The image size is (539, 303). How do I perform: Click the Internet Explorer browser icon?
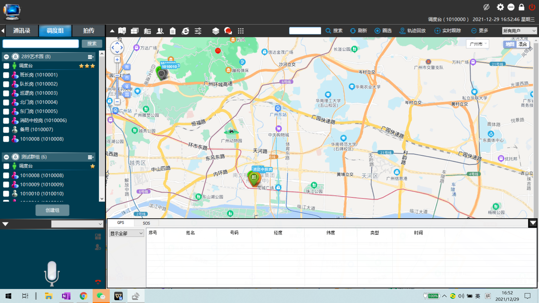click(185, 31)
